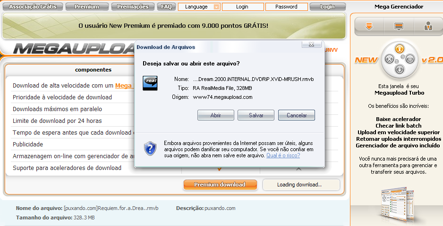Click the Password input field
Image resolution: width=443 pixels, height=226 pixels.
[x=287, y=7]
